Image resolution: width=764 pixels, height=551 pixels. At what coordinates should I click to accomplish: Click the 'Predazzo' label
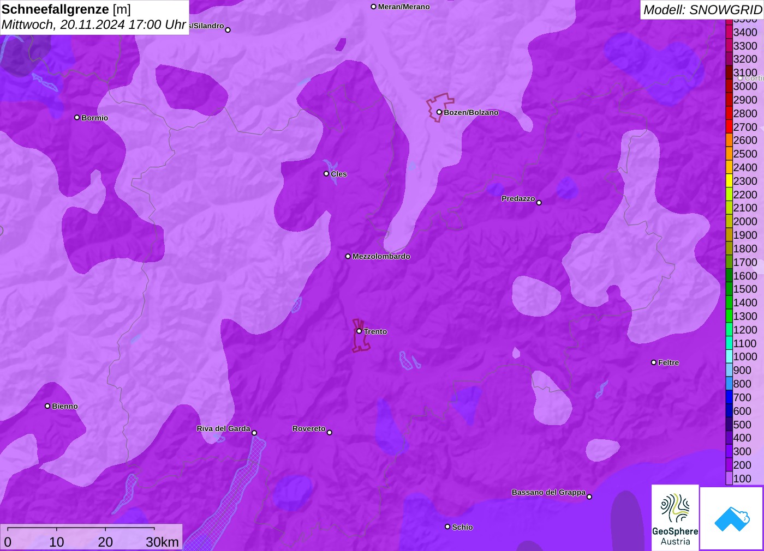click(x=518, y=198)
